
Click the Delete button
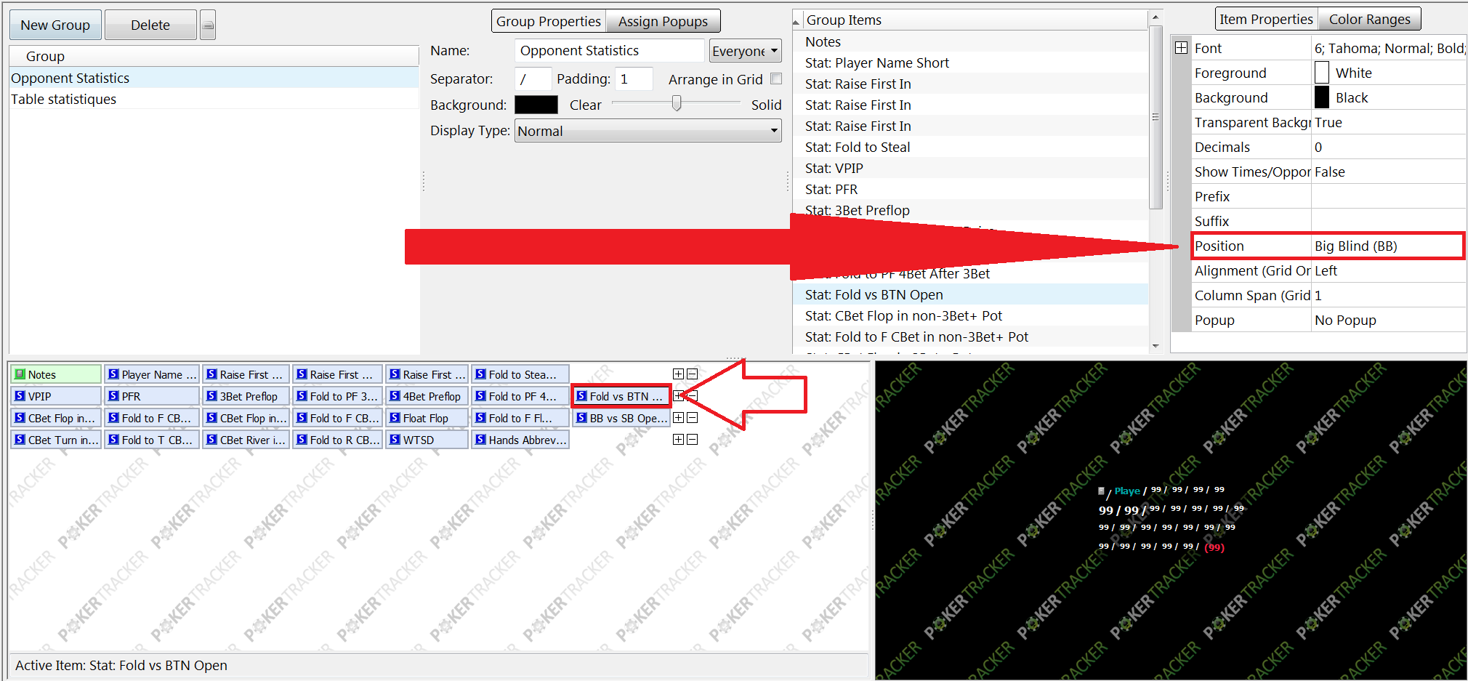(x=150, y=25)
